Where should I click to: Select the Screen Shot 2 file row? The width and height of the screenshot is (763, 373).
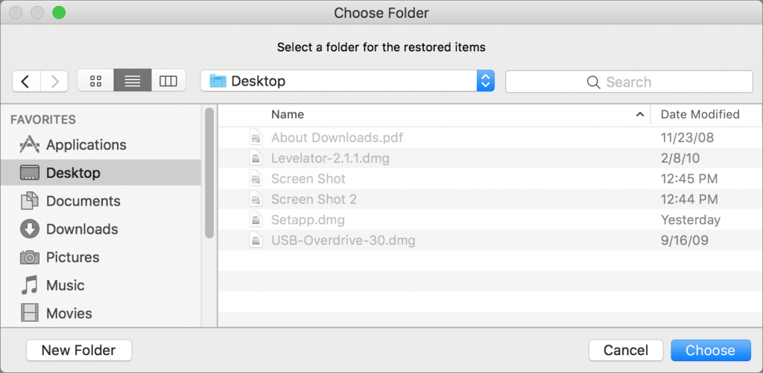490,199
